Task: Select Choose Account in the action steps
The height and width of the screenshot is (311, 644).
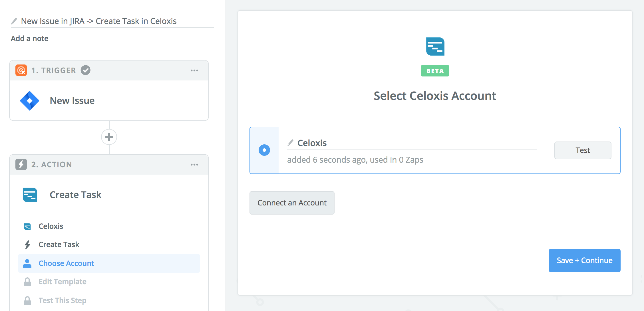Action: (66, 263)
